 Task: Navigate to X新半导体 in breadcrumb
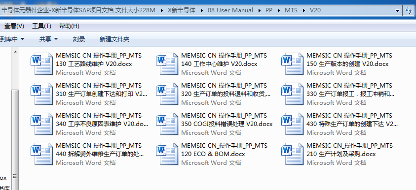pyautogui.click(x=182, y=11)
